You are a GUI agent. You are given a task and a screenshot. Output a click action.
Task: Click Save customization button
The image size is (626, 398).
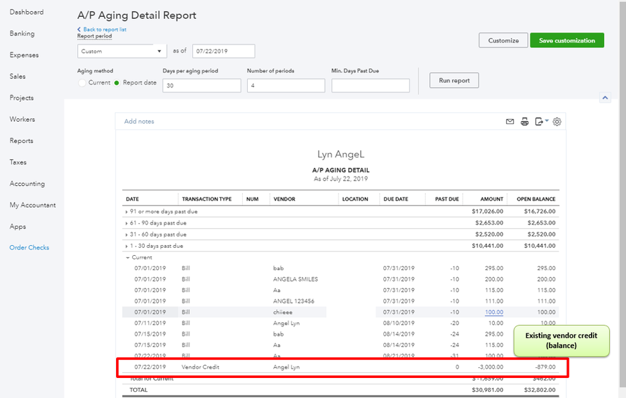pos(567,40)
